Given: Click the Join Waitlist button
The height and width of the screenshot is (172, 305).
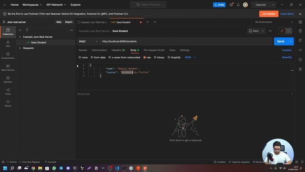Looking at the screenshot, I should tap(269, 14).
